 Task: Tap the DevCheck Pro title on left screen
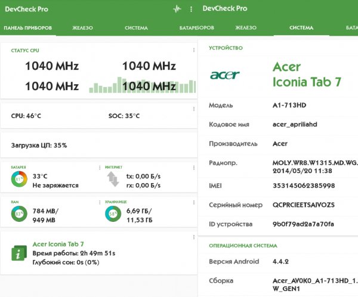(26, 9)
